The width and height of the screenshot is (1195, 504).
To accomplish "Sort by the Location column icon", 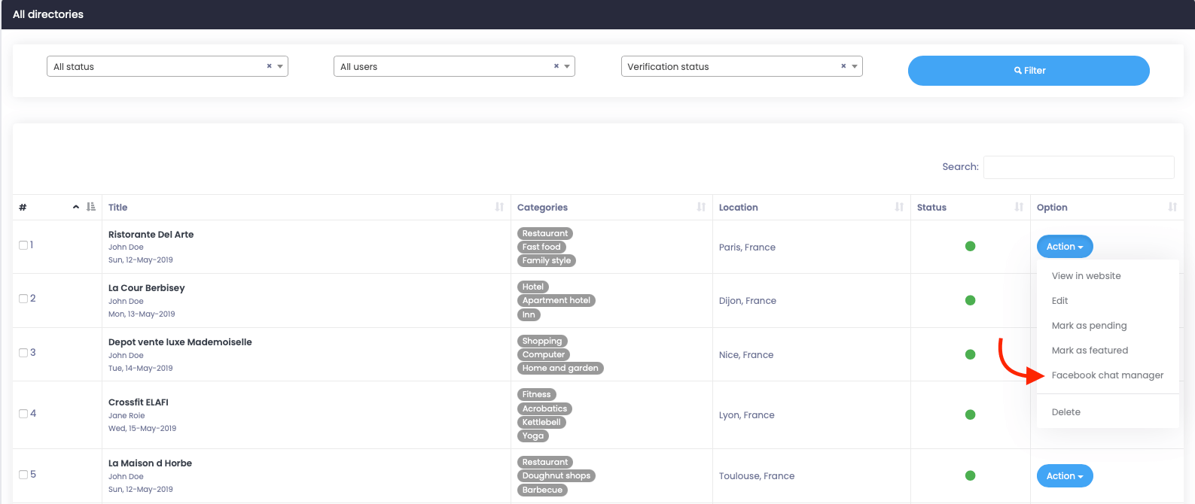I will pyautogui.click(x=899, y=207).
